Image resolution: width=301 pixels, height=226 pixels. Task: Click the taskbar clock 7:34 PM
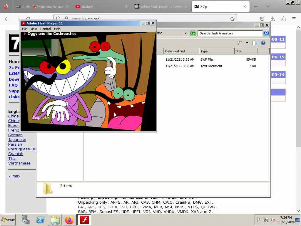286,217
